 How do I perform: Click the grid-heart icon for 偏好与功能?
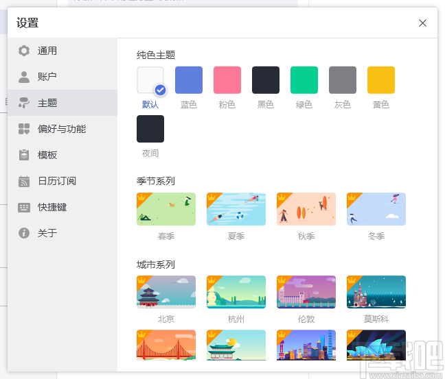tap(24, 129)
